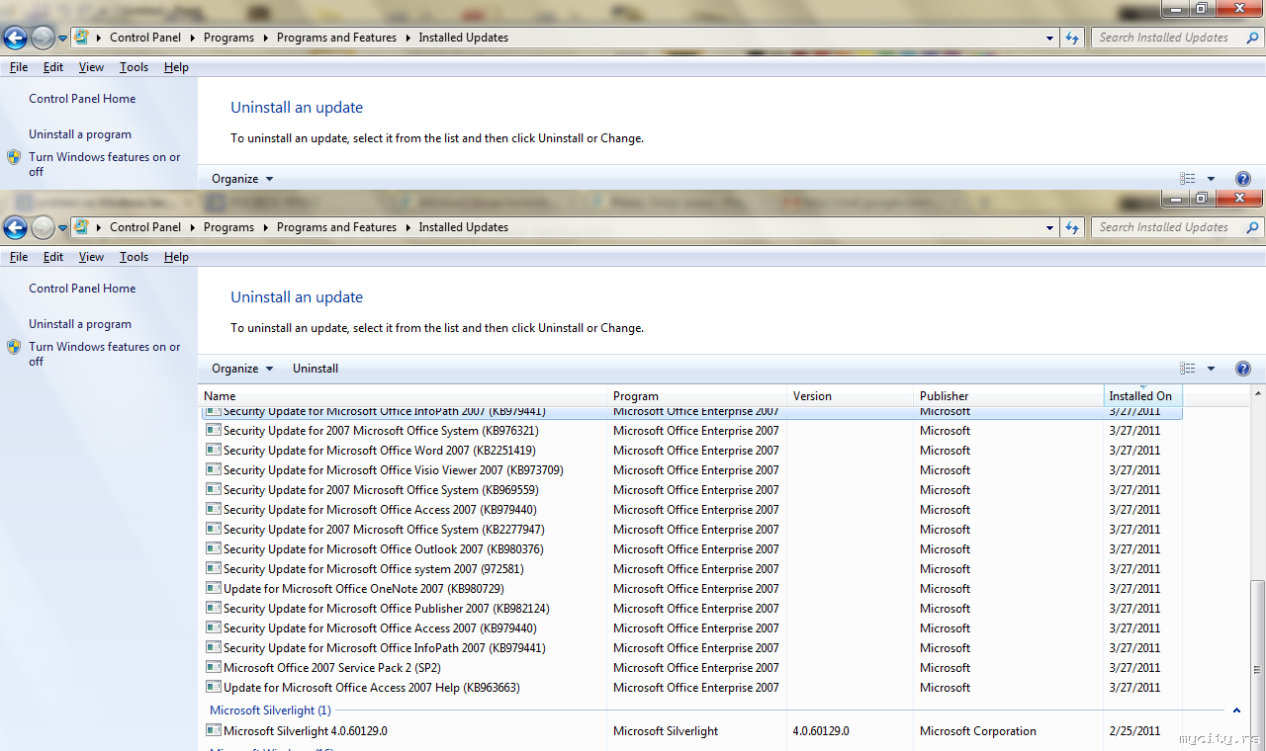
Task: Open Control Panel Home in the front window
Action: click(x=82, y=289)
